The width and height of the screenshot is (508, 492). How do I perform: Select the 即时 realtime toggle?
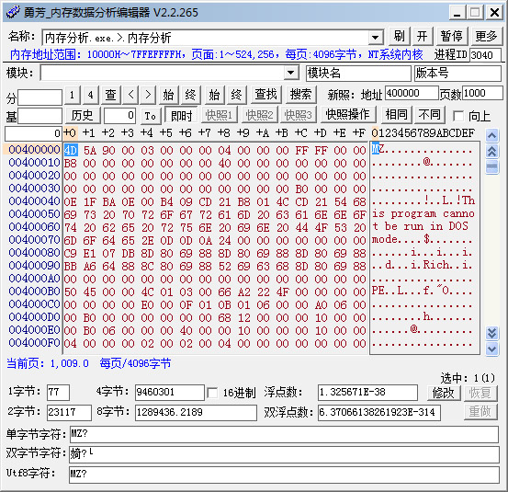coord(182,115)
